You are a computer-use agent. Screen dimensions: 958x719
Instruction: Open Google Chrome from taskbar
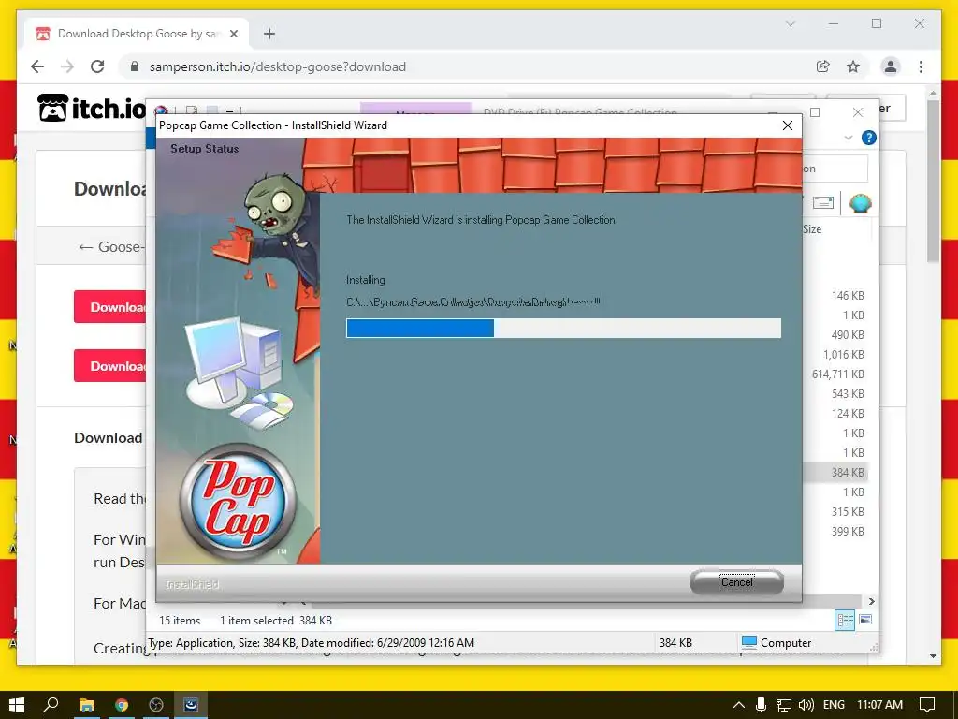121,705
